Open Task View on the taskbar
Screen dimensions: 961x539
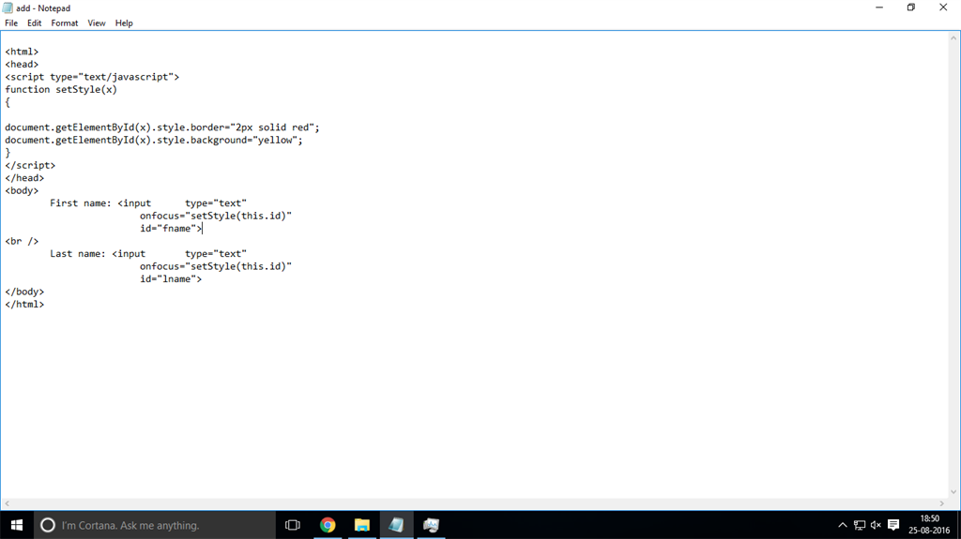293,525
